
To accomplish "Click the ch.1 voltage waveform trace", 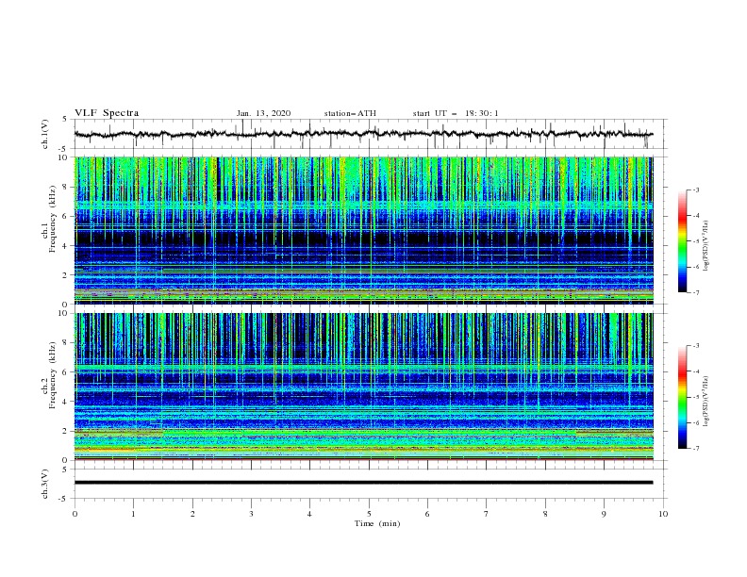I will click(x=363, y=134).
